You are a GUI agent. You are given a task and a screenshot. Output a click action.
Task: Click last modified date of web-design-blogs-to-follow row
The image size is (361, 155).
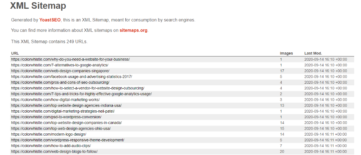[326, 151]
